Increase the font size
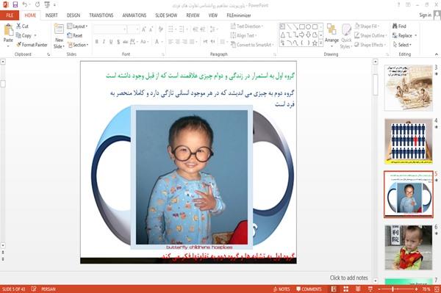This screenshot has width=441, height=293. pos(144,29)
